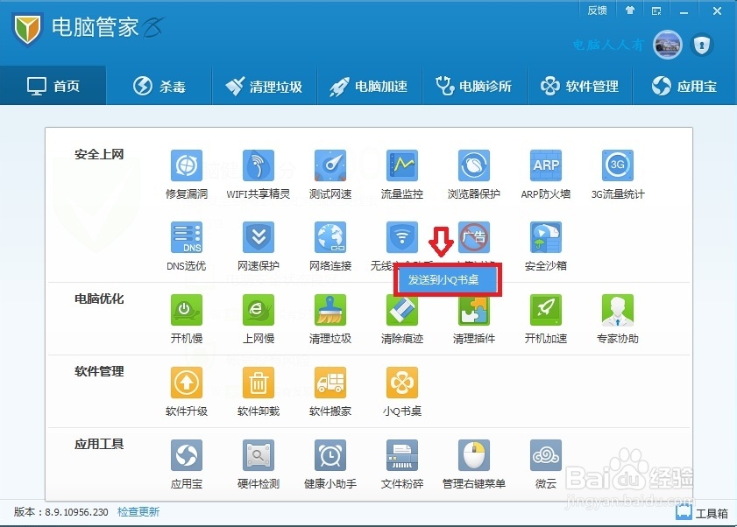Switch to the 清理垃圾 top tab

tap(264, 86)
